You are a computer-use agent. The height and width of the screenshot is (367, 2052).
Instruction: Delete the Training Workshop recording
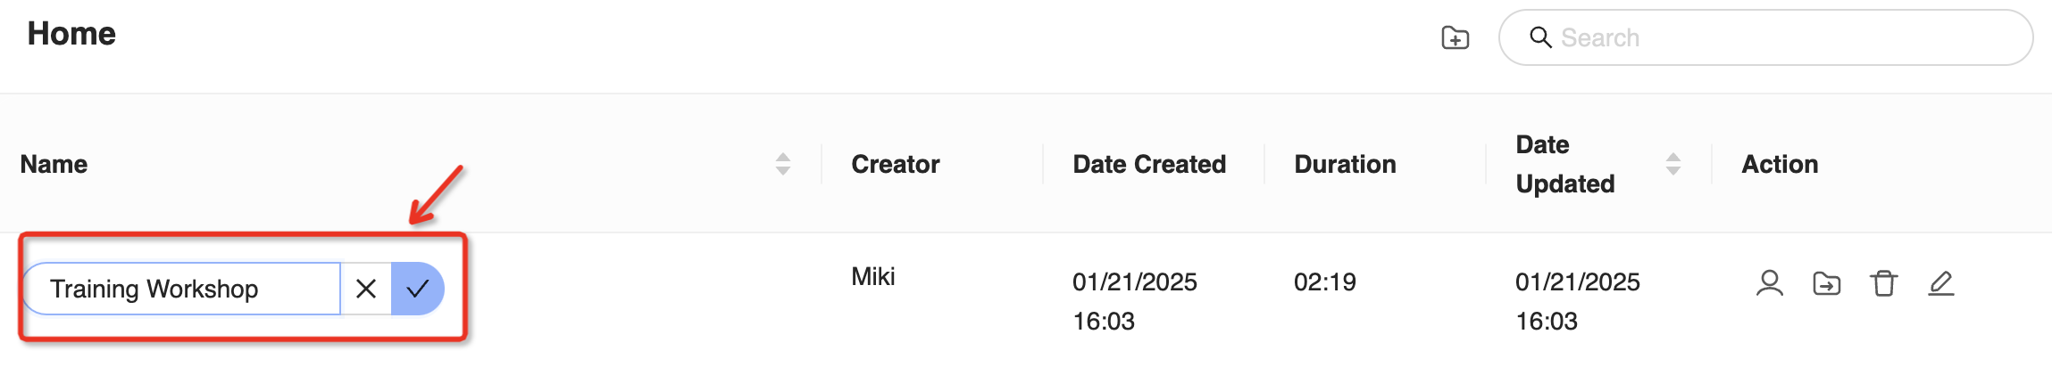(x=1883, y=283)
